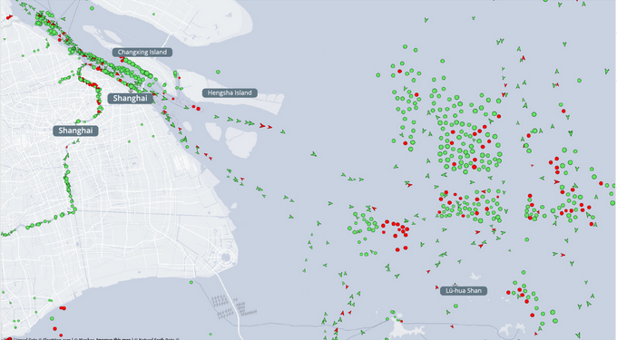Open the map attribution text at bottom-left
The width and height of the screenshot is (617, 340).
click(x=94, y=338)
